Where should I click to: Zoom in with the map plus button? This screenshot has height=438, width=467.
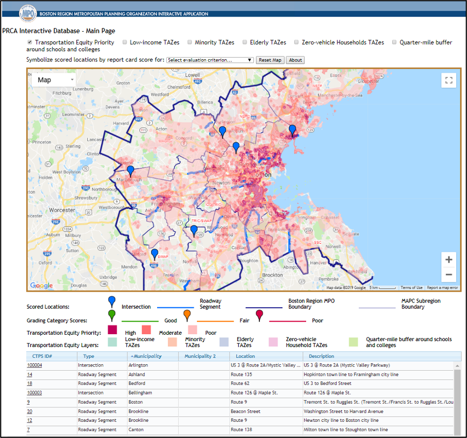click(x=449, y=260)
